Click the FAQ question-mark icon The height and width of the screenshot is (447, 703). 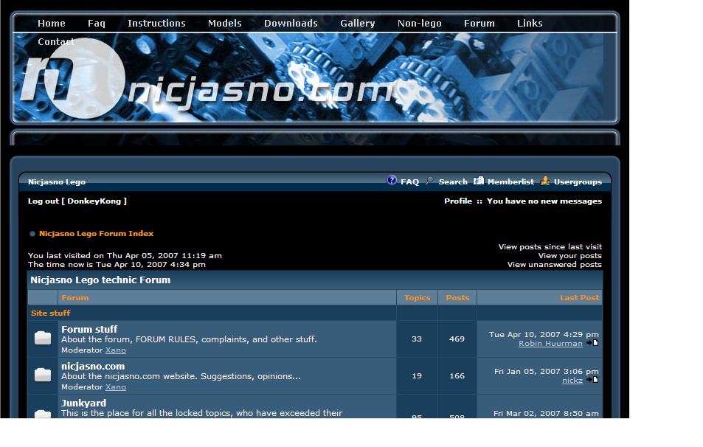[392, 180]
